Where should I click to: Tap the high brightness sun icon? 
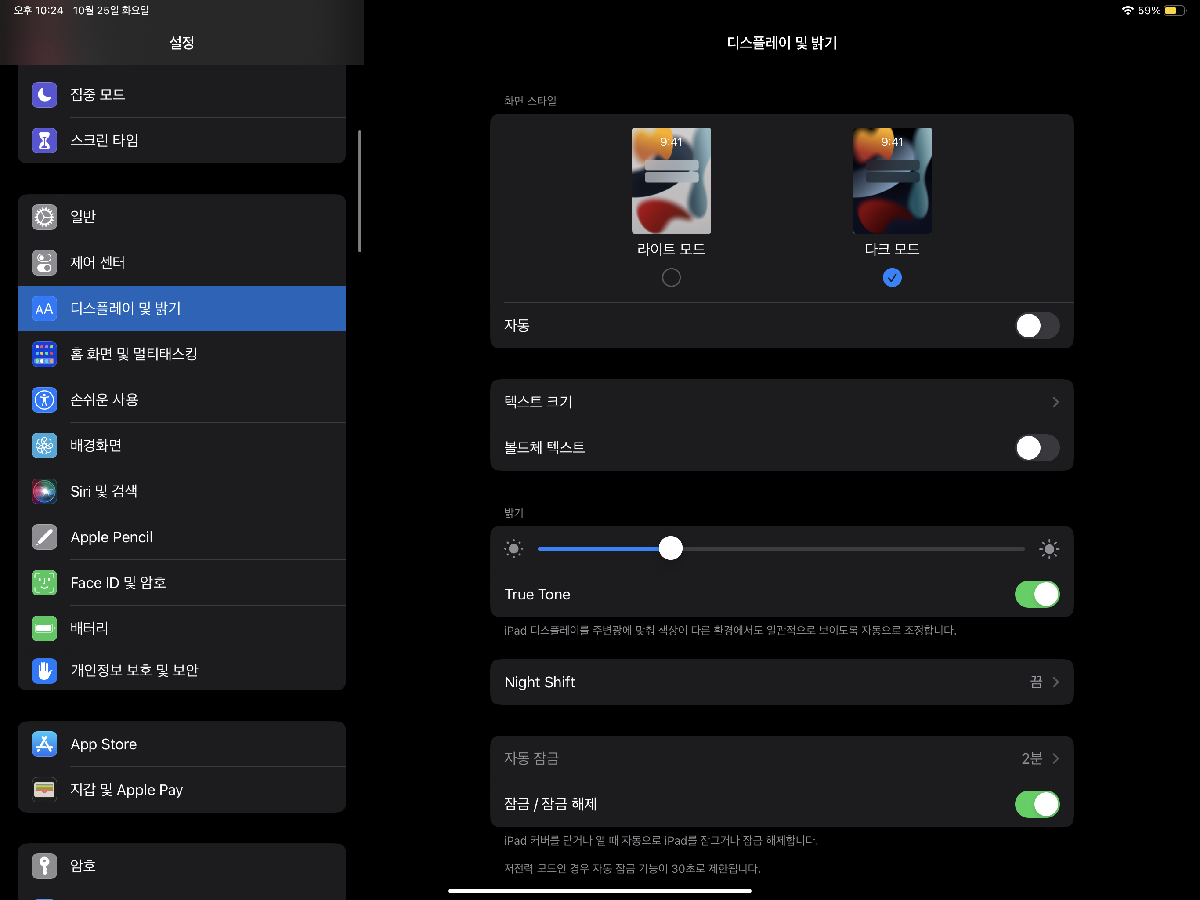pyautogui.click(x=1049, y=549)
